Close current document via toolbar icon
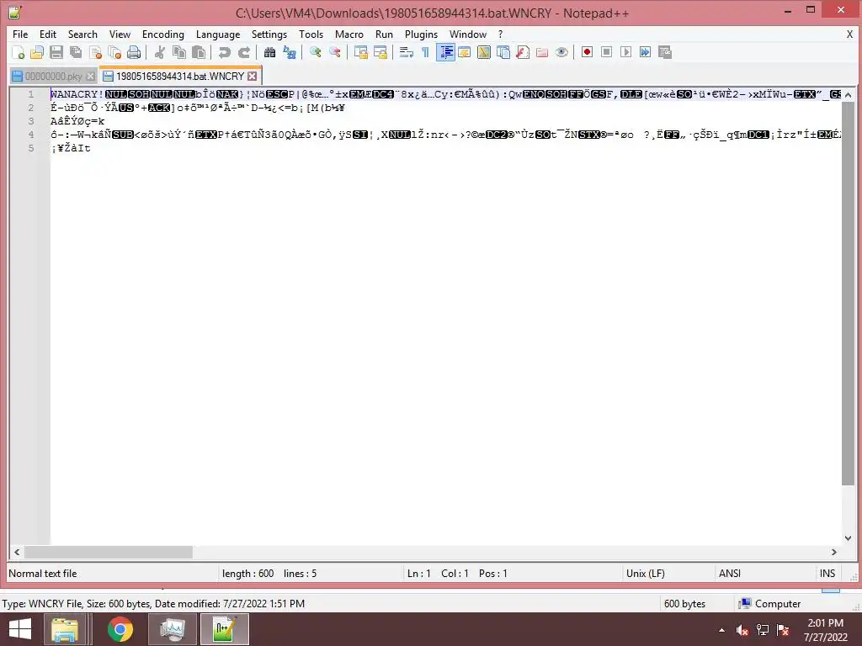Image resolution: width=862 pixels, height=646 pixels. point(95,52)
